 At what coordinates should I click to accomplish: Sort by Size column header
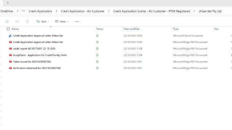216,29
